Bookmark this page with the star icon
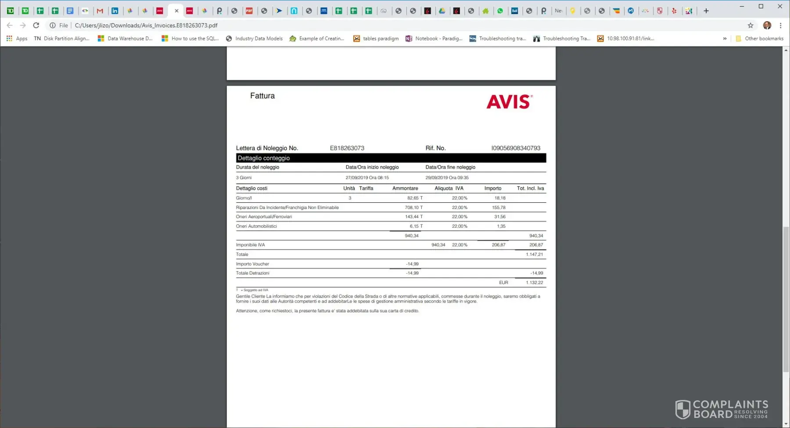Image resolution: width=790 pixels, height=428 pixels. click(750, 25)
